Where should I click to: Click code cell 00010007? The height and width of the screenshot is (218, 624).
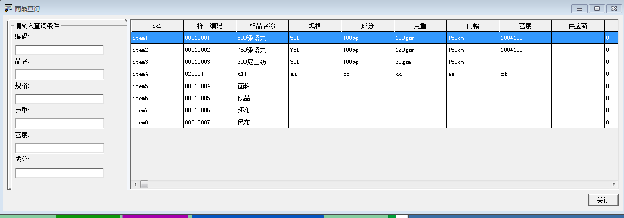[x=210, y=123]
